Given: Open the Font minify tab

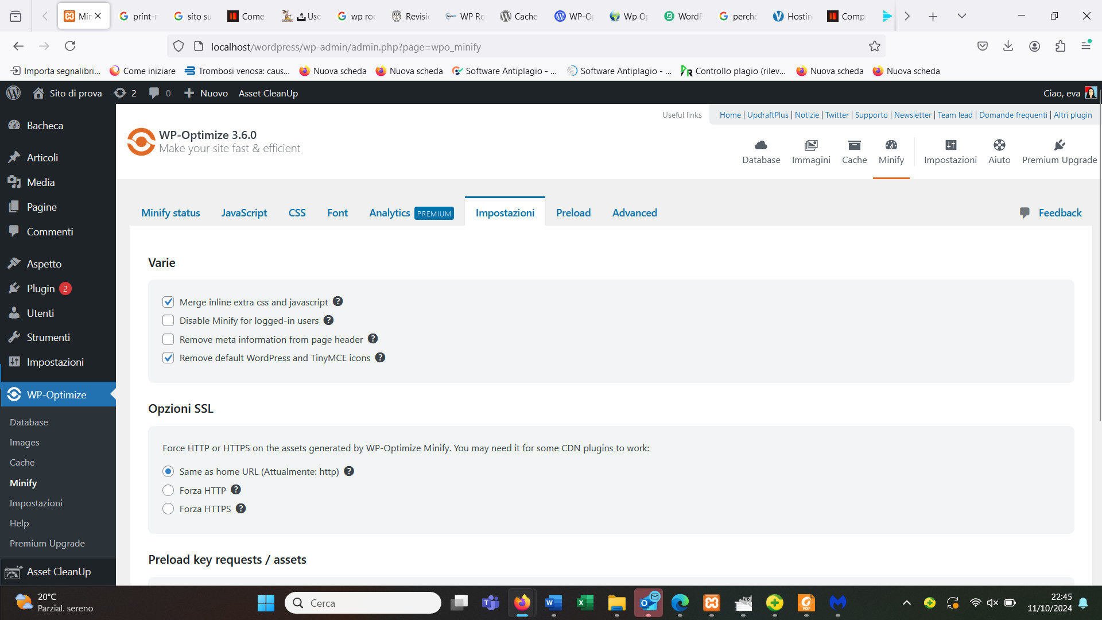Looking at the screenshot, I should coord(337,213).
